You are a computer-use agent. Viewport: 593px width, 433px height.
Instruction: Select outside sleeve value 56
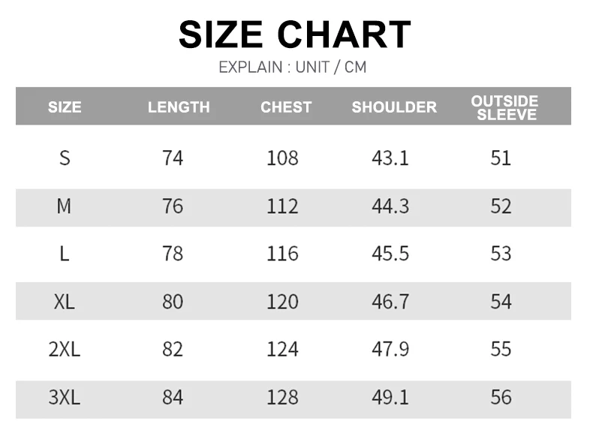(x=501, y=397)
